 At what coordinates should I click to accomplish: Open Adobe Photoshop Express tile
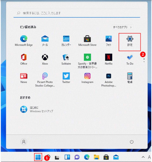tap(109, 80)
